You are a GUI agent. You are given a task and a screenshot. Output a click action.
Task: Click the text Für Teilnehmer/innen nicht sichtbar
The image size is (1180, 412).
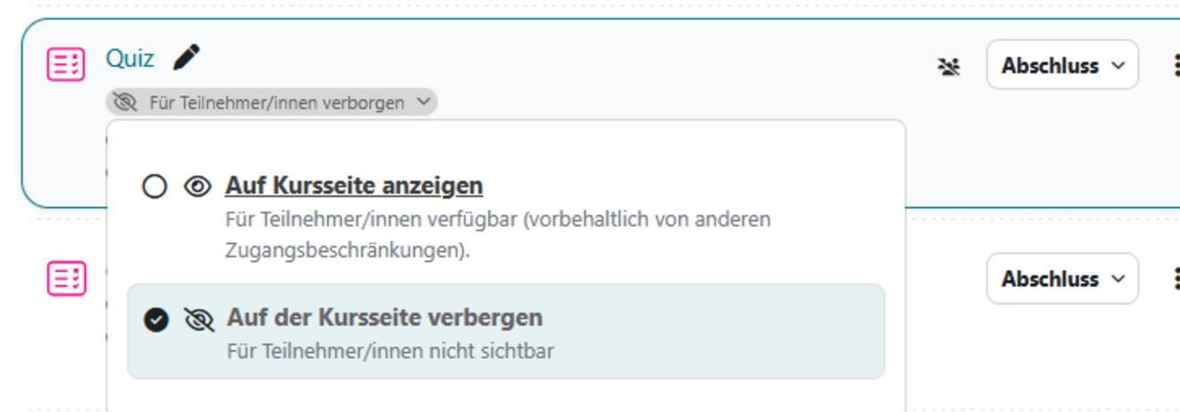pos(390,351)
